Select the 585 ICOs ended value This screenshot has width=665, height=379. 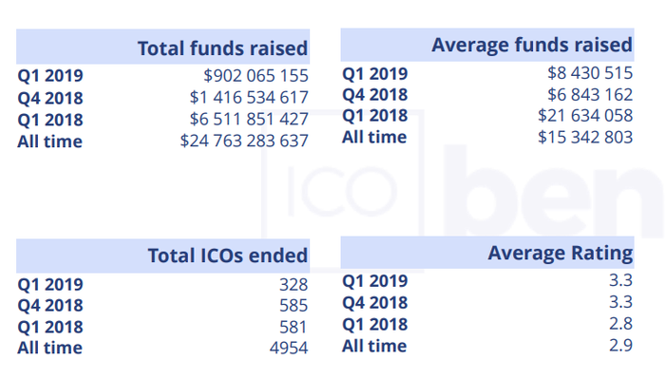[294, 305]
